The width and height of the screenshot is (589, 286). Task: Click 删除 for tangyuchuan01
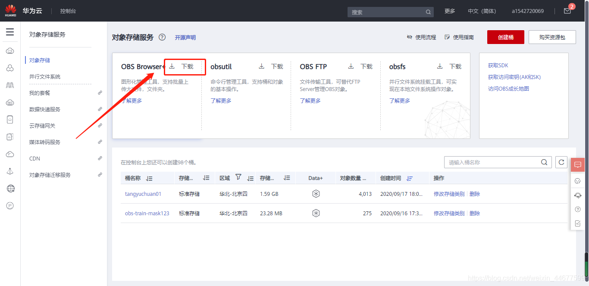point(475,194)
